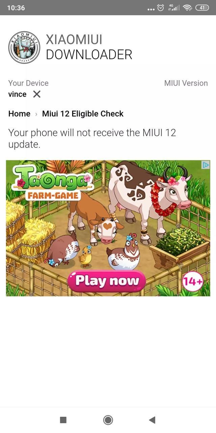
Task: Tap the Android back navigation triangle
Action: (152, 420)
